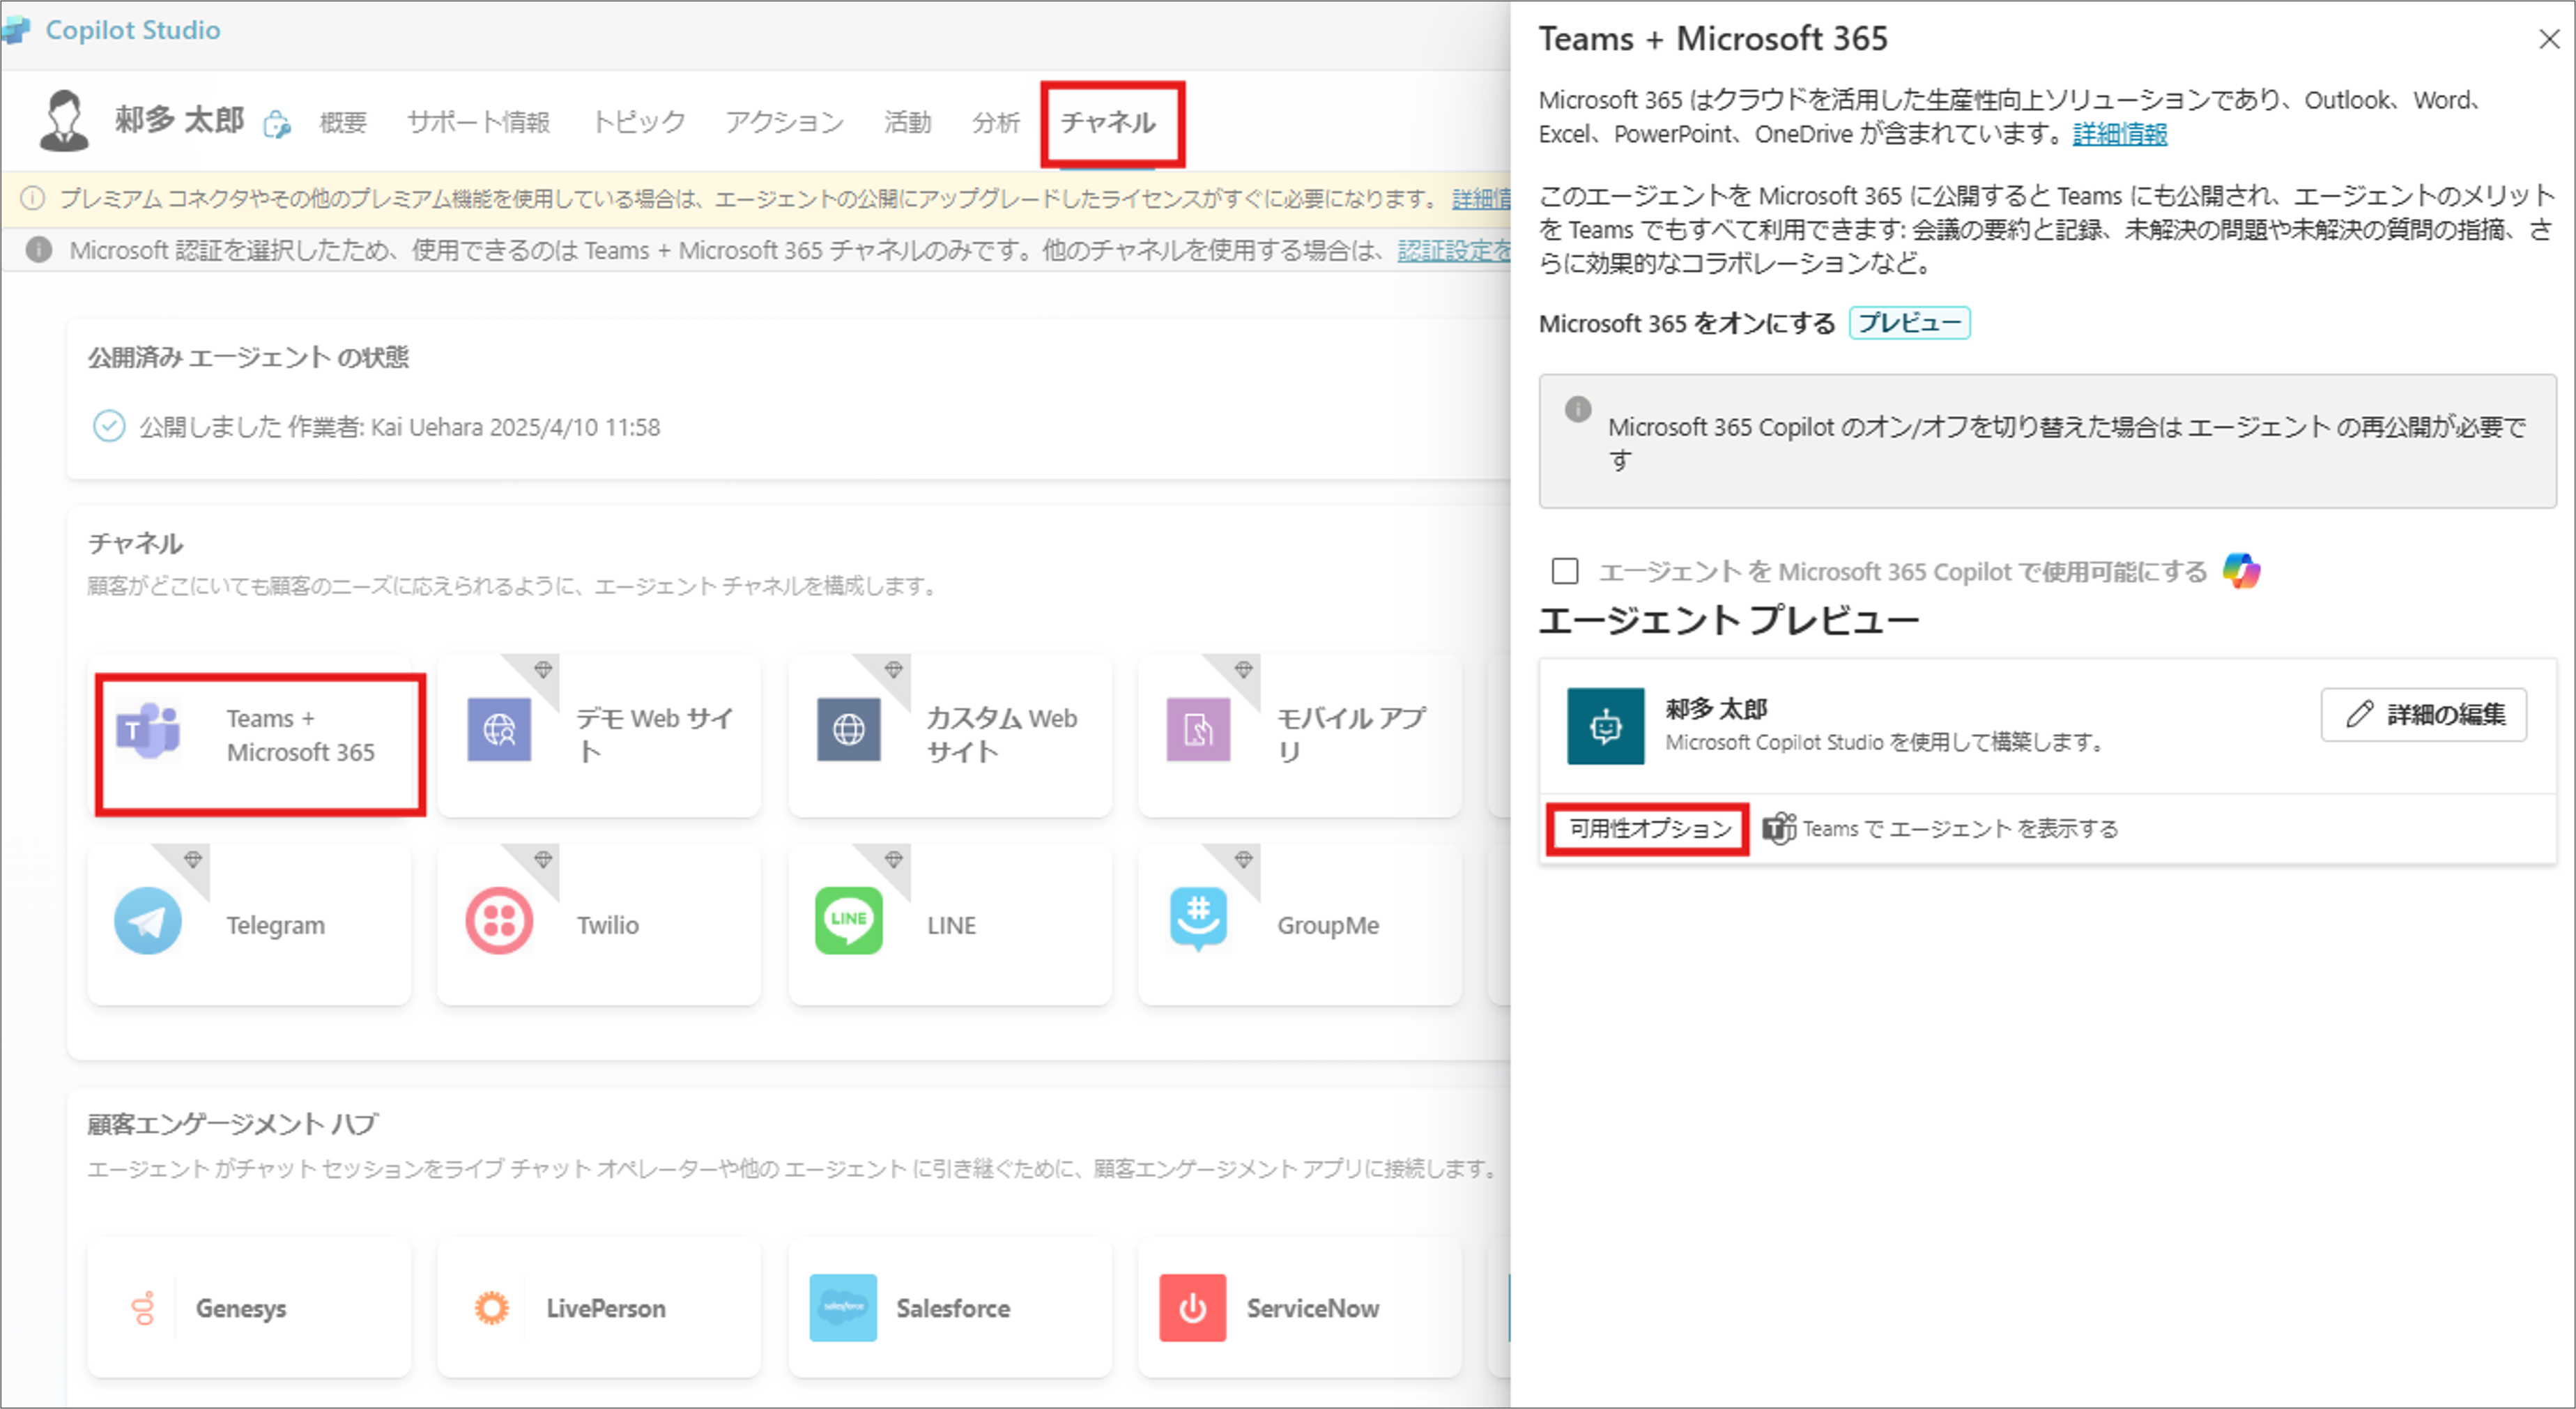This screenshot has width=2576, height=1409.
Task: Select the LINE channel icon
Action: pos(849,922)
